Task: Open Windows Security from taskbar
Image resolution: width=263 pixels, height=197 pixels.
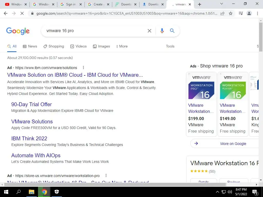Action: point(57,192)
